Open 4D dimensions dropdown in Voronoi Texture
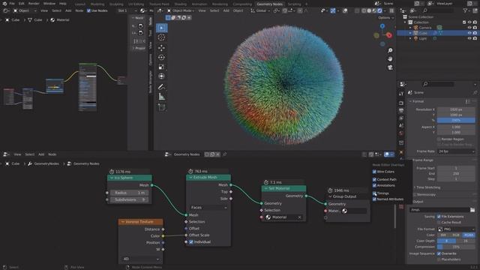480x270 pixels. [x=141, y=259]
